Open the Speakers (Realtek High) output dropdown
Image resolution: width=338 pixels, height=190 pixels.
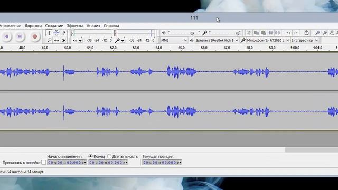tap(217, 40)
